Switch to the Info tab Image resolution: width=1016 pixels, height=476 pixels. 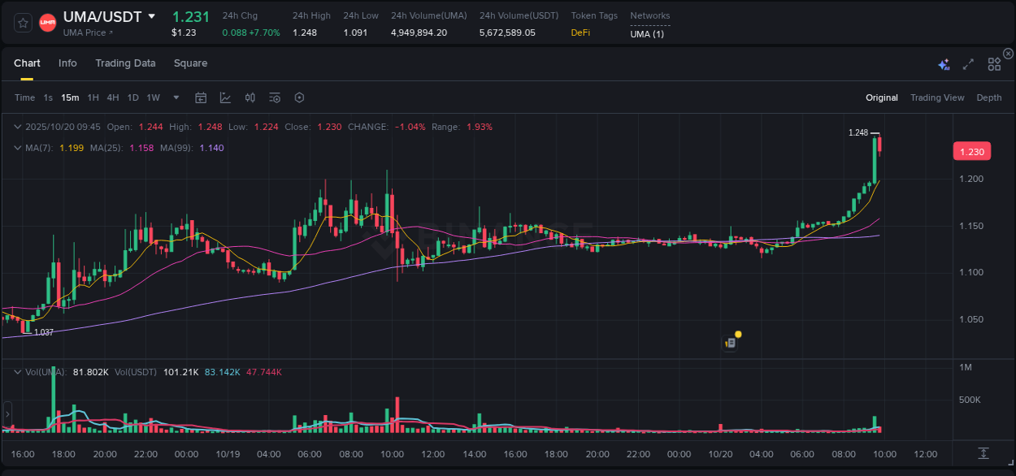pos(67,63)
